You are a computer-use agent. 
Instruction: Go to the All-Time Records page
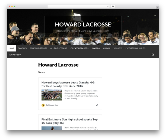tap(59, 48)
